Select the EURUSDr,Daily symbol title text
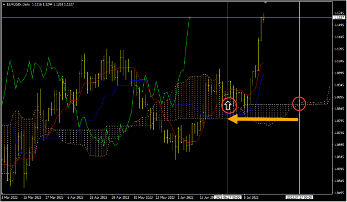This screenshot has width=347, height=202. tap(18, 4)
